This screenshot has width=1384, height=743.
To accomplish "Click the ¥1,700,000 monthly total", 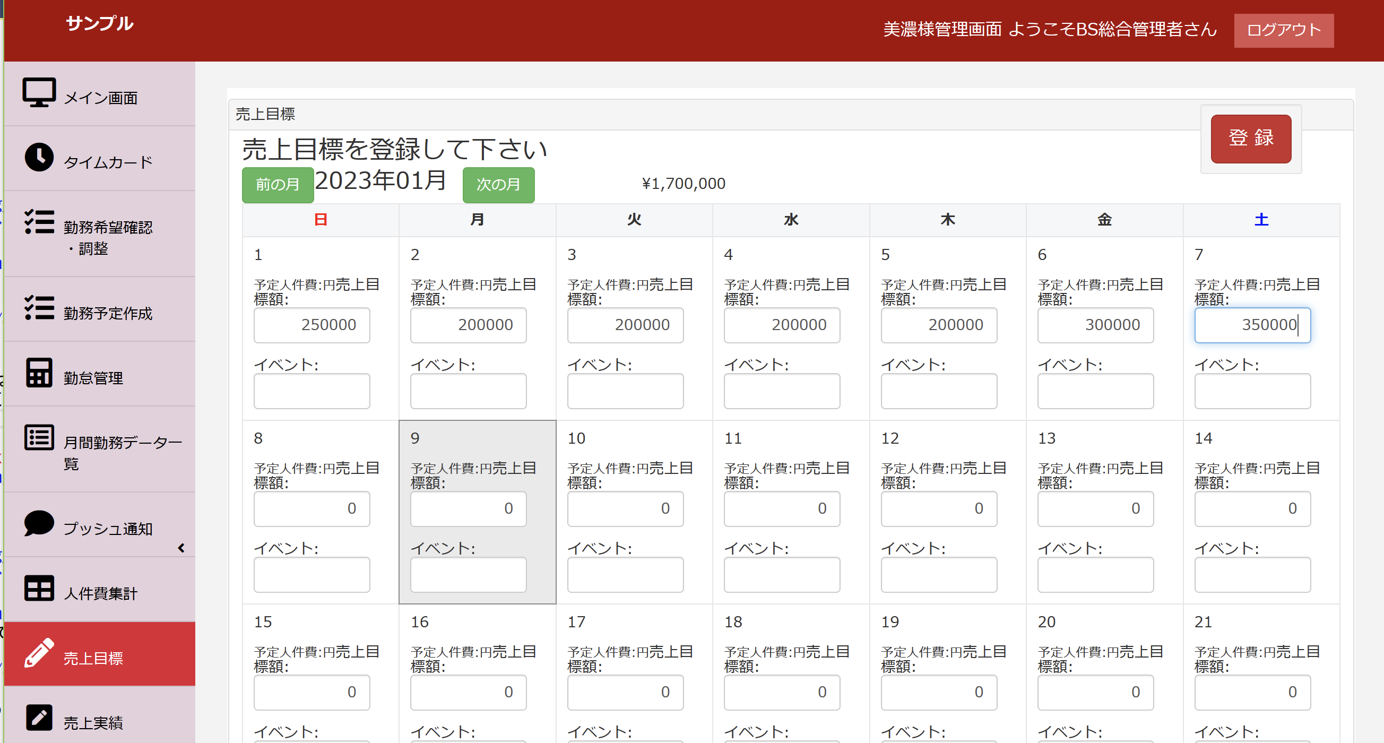I will [684, 184].
